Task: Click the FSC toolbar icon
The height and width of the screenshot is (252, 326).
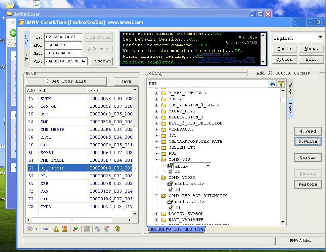Action: (x=45, y=229)
